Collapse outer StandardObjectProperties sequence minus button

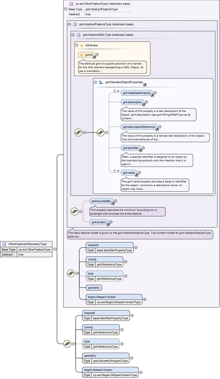point(84,132)
